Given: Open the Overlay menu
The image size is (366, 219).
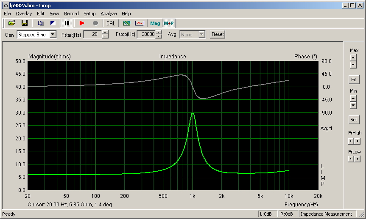Looking at the screenshot, I should click(24, 14).
